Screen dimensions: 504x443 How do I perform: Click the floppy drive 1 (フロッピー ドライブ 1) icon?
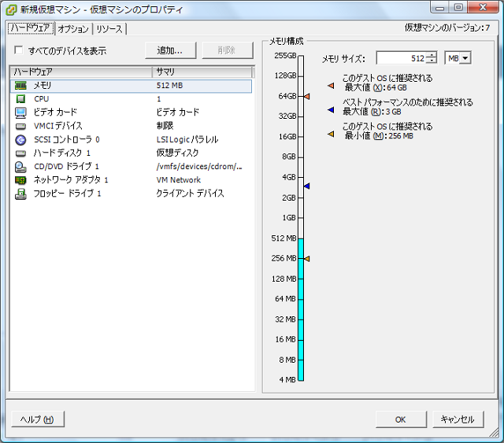tap(21, 194)
